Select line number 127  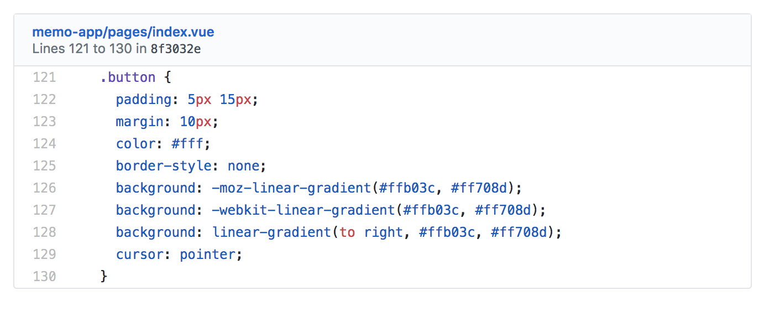pos(44,210)
